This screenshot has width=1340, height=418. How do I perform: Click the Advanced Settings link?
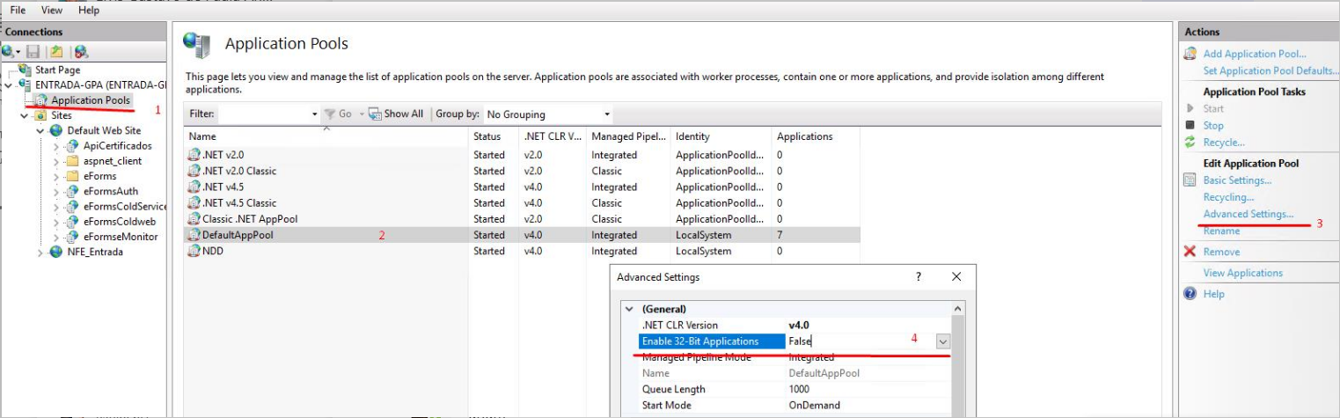1248,214
